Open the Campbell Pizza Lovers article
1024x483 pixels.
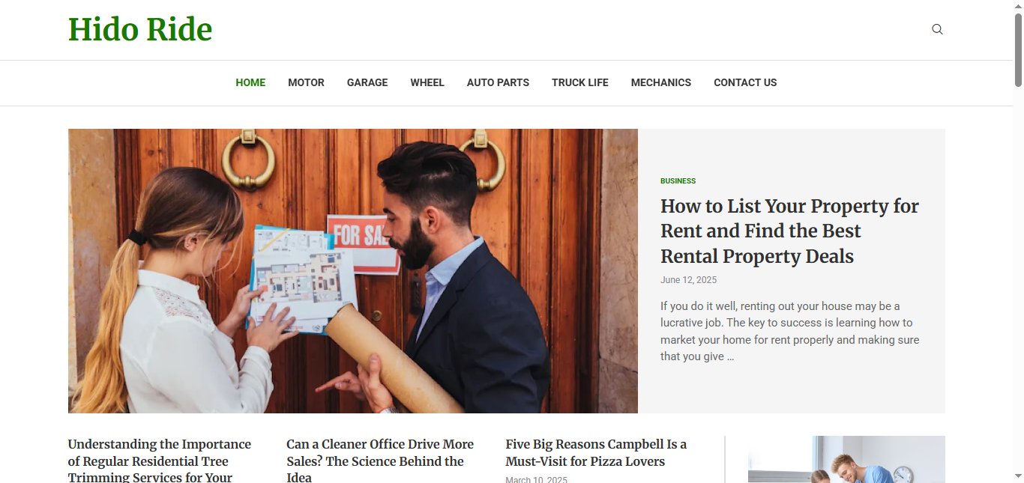coord(596,453)
